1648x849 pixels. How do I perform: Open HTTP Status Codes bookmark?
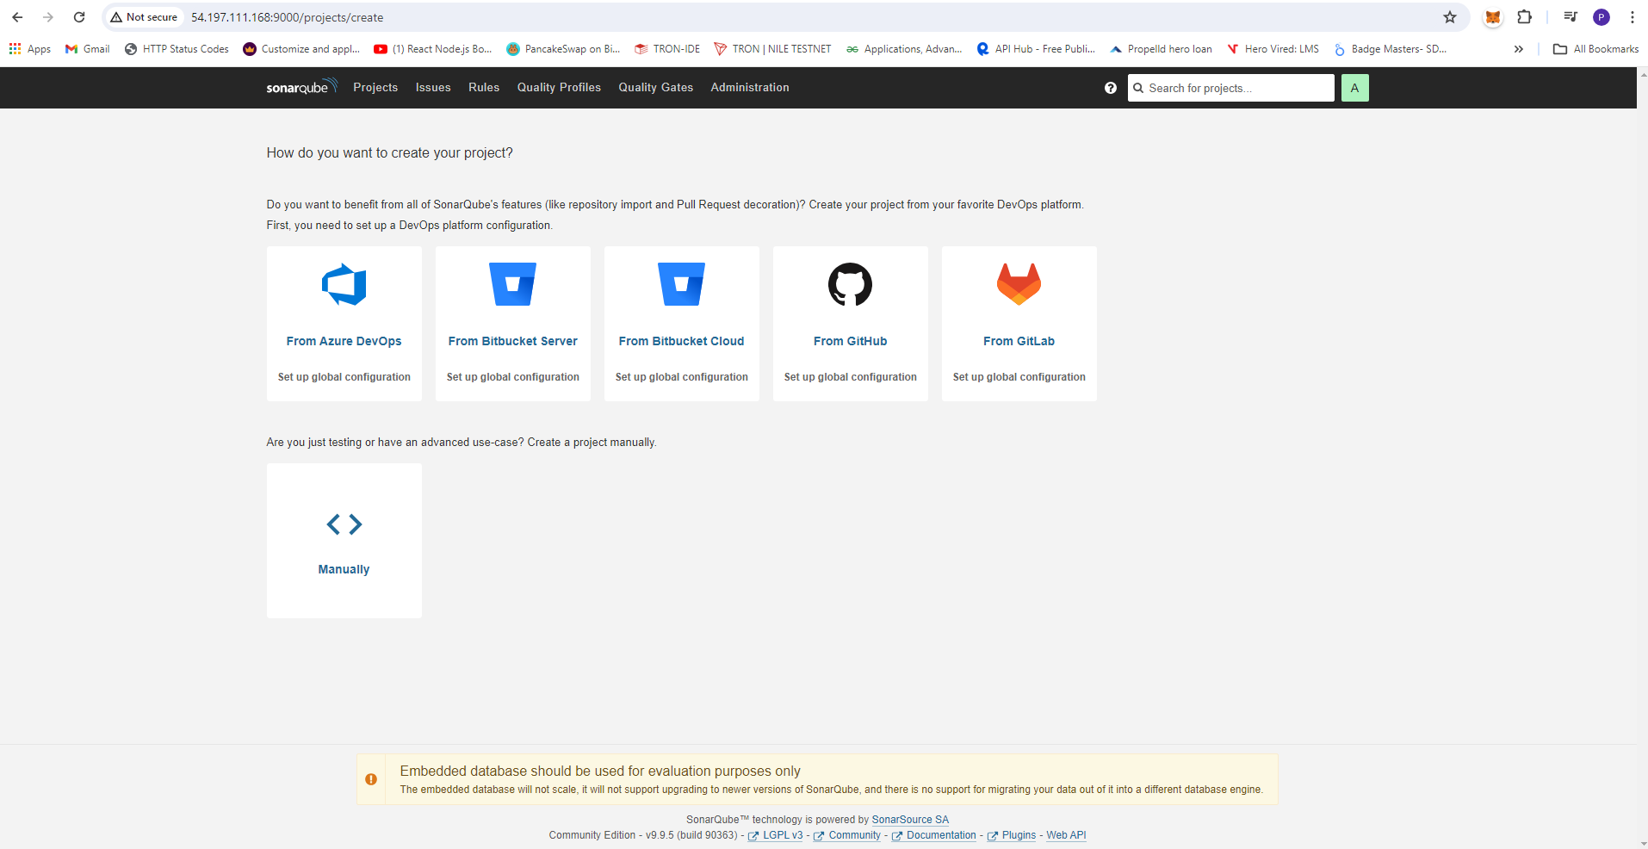click(x=177, y=49)
